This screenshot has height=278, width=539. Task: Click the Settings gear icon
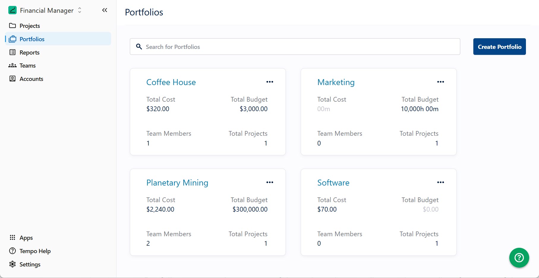pos(12,264)
